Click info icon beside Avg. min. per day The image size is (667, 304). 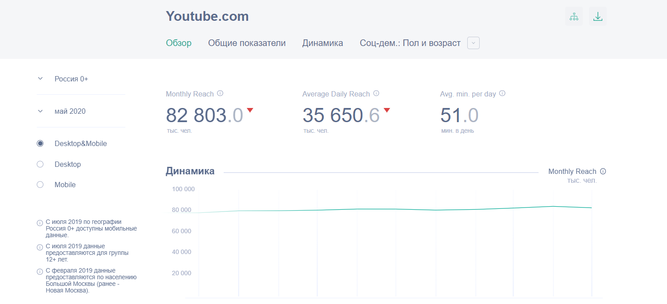[502, 93]
